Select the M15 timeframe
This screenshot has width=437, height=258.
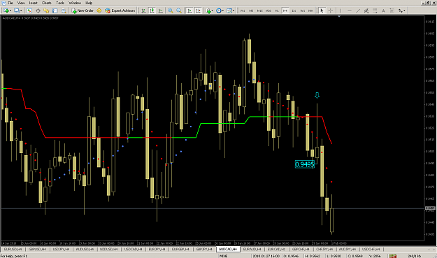[259, 10]
